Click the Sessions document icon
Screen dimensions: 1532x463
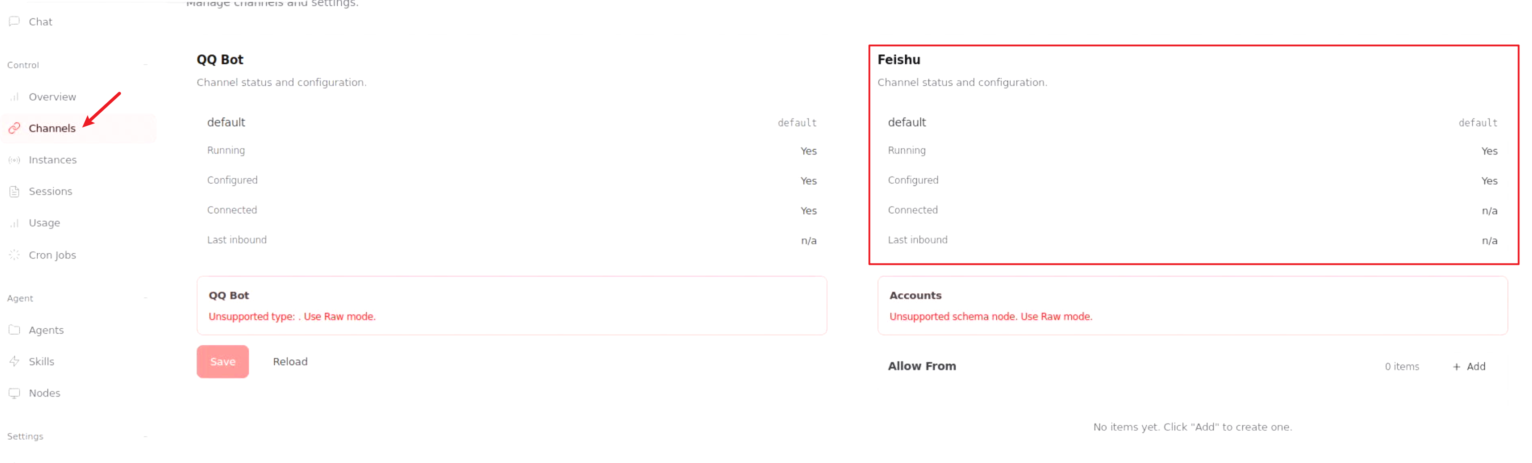click(x=14, y=192)
